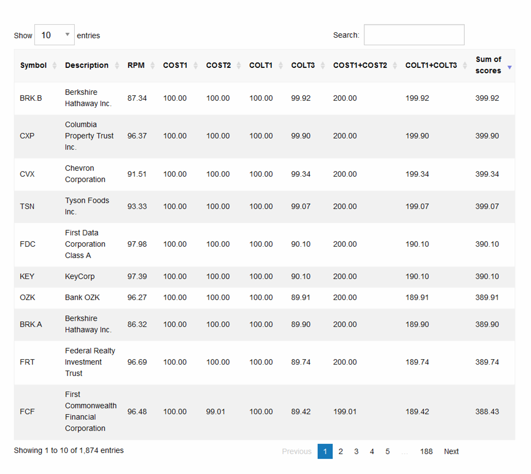This screenshot has height=474, width=531.
Task: Open the Show entries count dropdown
Action: click(54, 35)
